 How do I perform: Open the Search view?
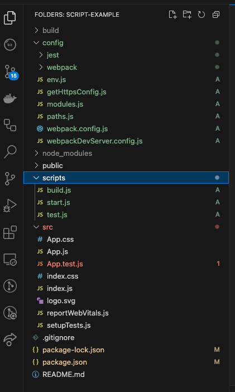(x=10, y=152)
